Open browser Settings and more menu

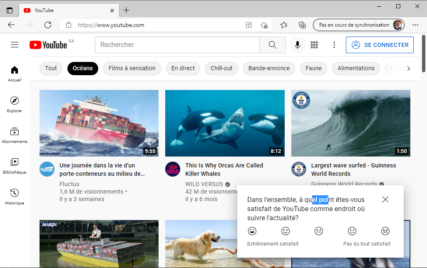[x=415, y=25]
